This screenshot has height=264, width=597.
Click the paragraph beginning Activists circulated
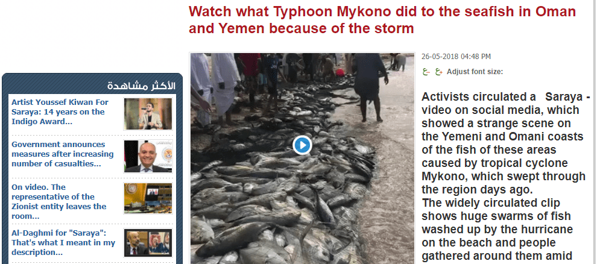[504, 143]
